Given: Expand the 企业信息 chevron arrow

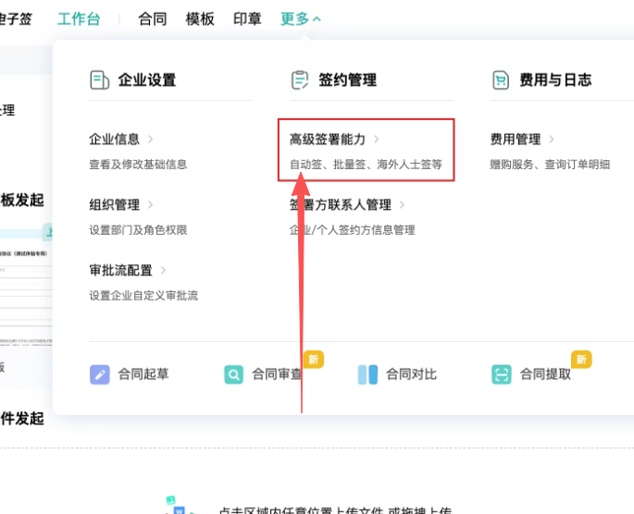Looking at the screenshot, I should tap(151, 140).
